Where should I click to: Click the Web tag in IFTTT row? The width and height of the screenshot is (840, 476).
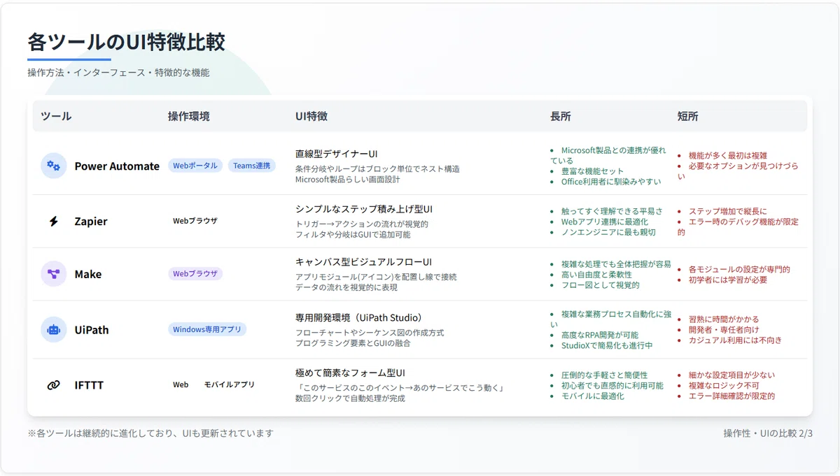[x=181, y=384]
